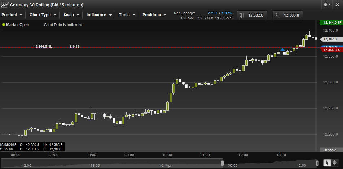Expand the Product dropdown menu
This screenshot has width=343, height=169.
point(12,15)
